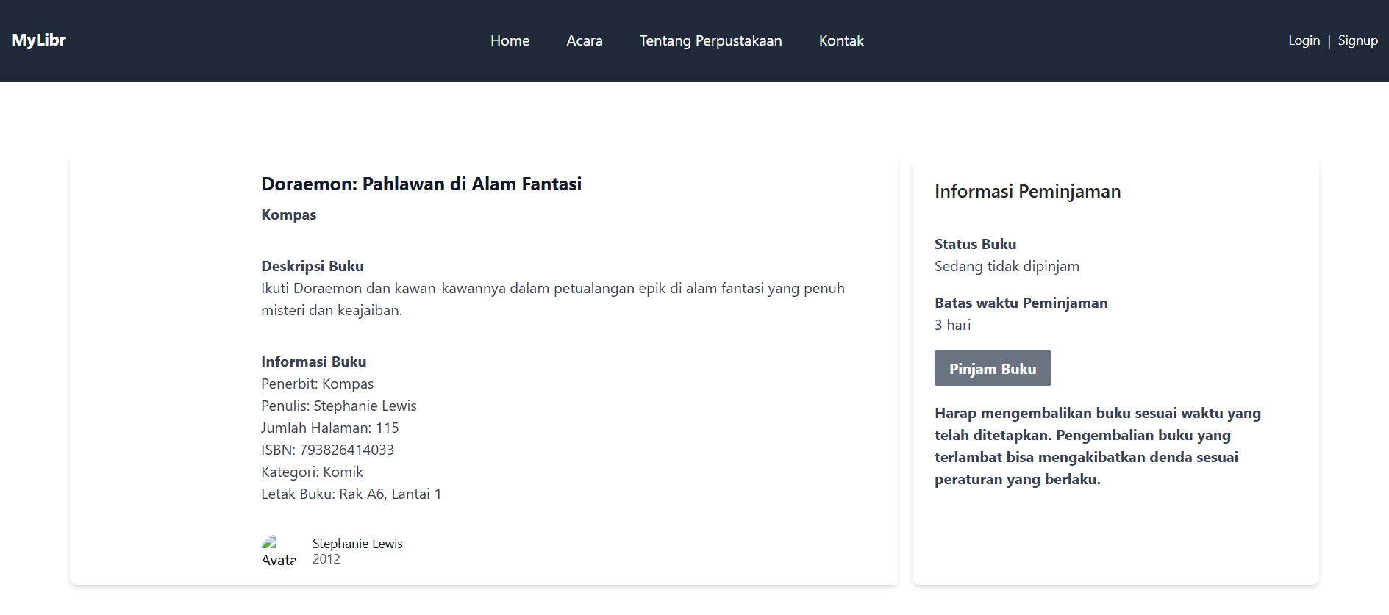1389x615 pixels.
Task: Click the 'ISBN: 793826414033' line
Action: [327, 450]
